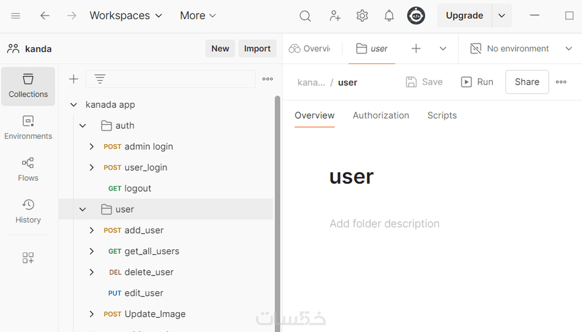Click the Import button
The image size is (582, 332).
257,49
